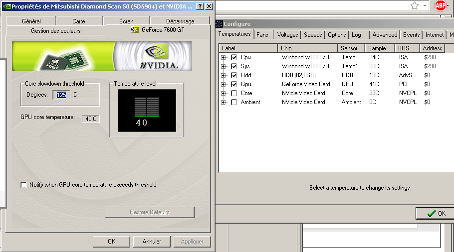Uncheck the Sys temperature checkbox
This screenshot has width=454, height=252.
[234, 66]
